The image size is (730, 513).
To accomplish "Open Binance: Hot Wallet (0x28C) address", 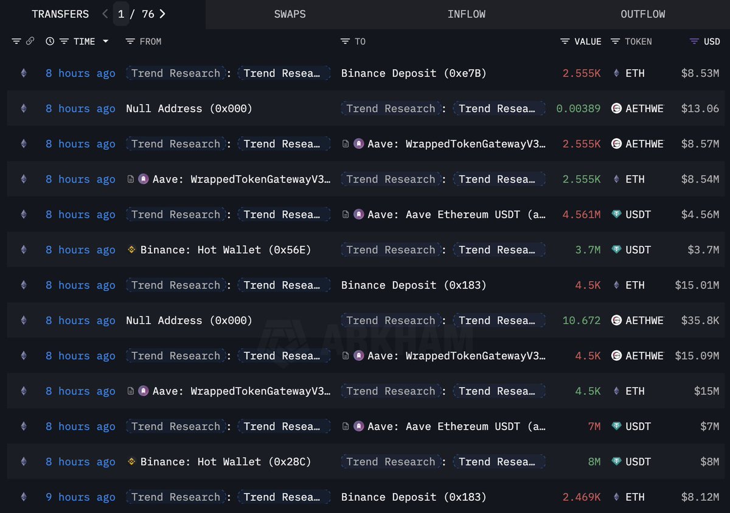I will (x=226, y=461).
